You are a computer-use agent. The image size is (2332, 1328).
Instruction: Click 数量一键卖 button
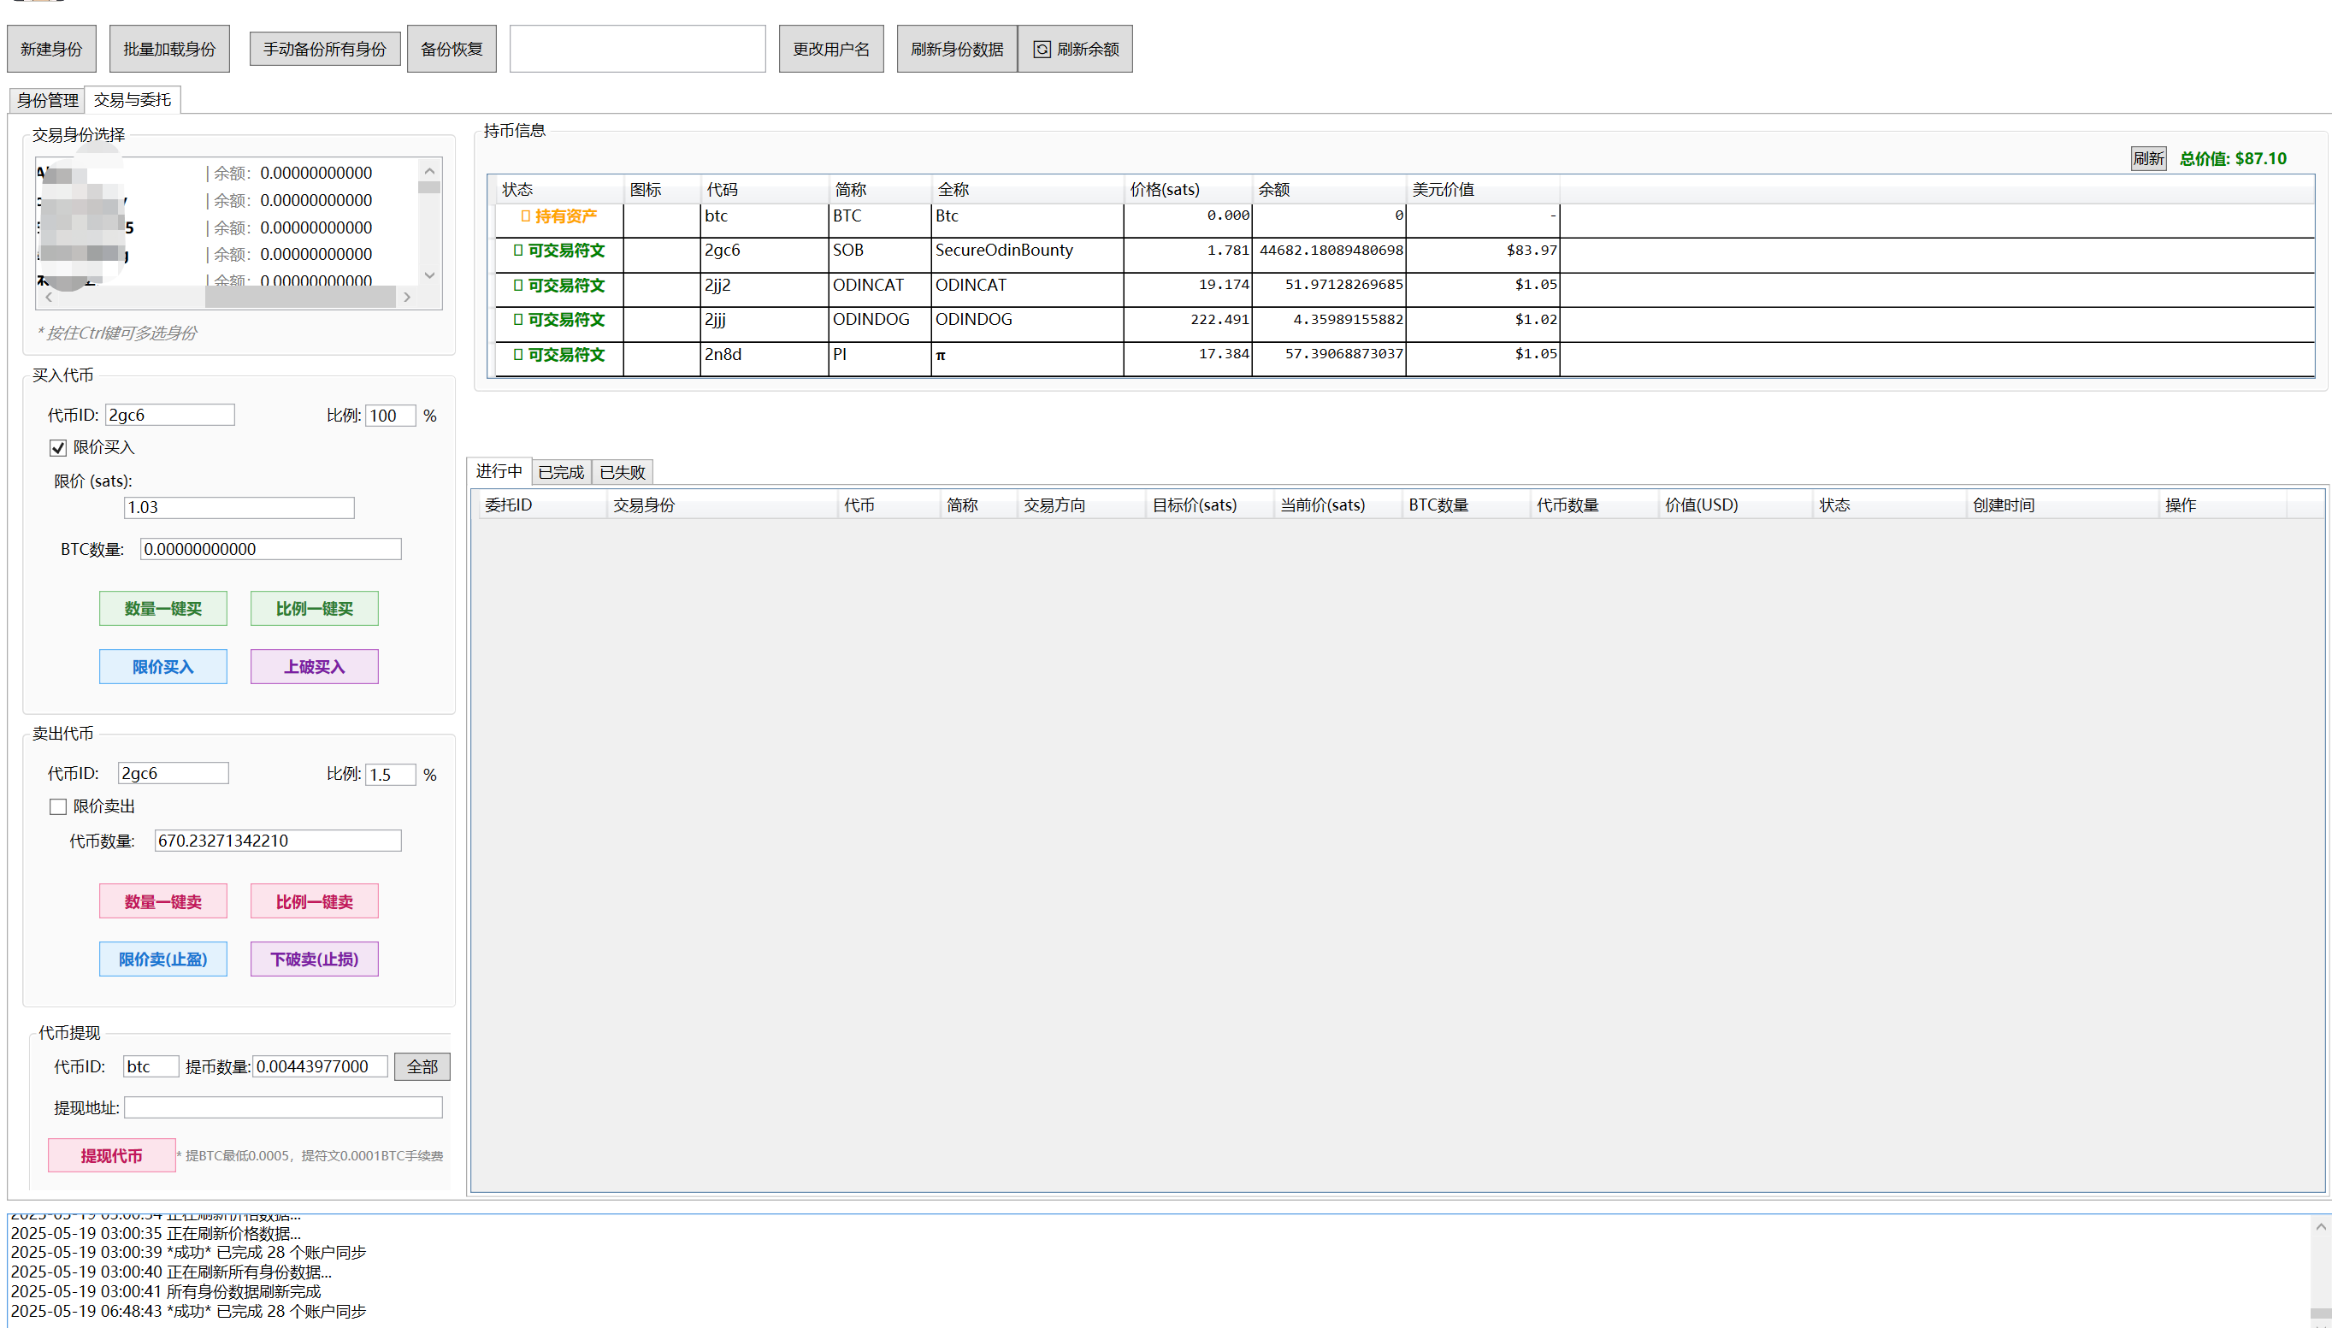tap(163, 901)
